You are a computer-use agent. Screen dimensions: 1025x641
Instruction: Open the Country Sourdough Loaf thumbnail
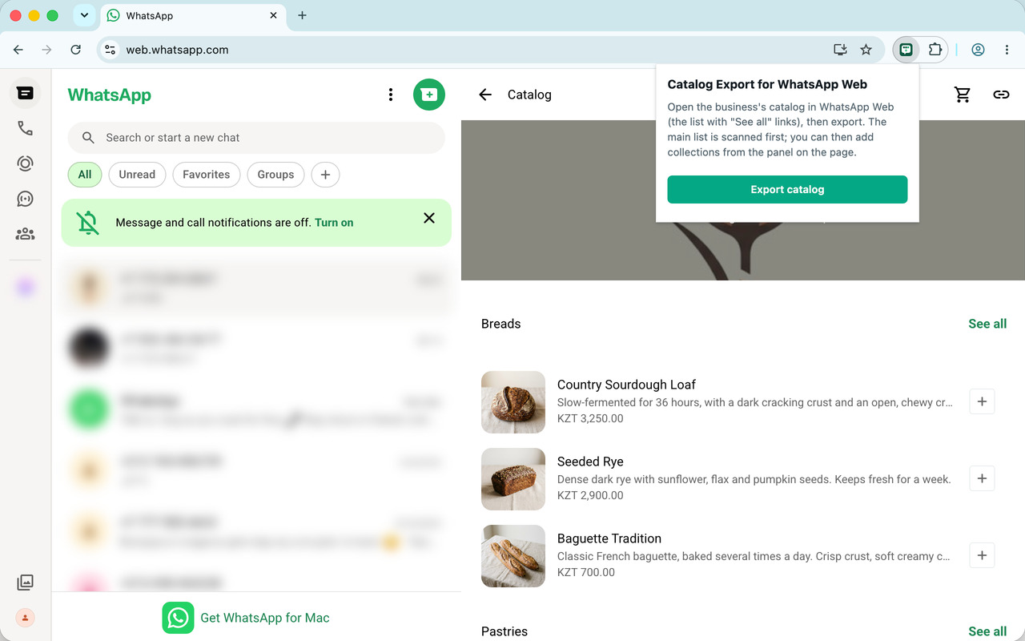tap(513, 401)
